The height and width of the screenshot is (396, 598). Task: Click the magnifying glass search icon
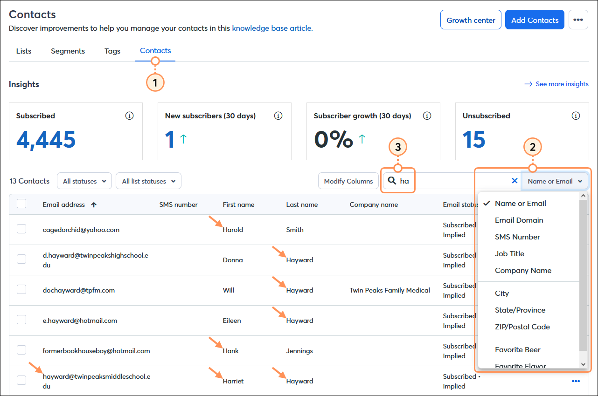point(392,181)
